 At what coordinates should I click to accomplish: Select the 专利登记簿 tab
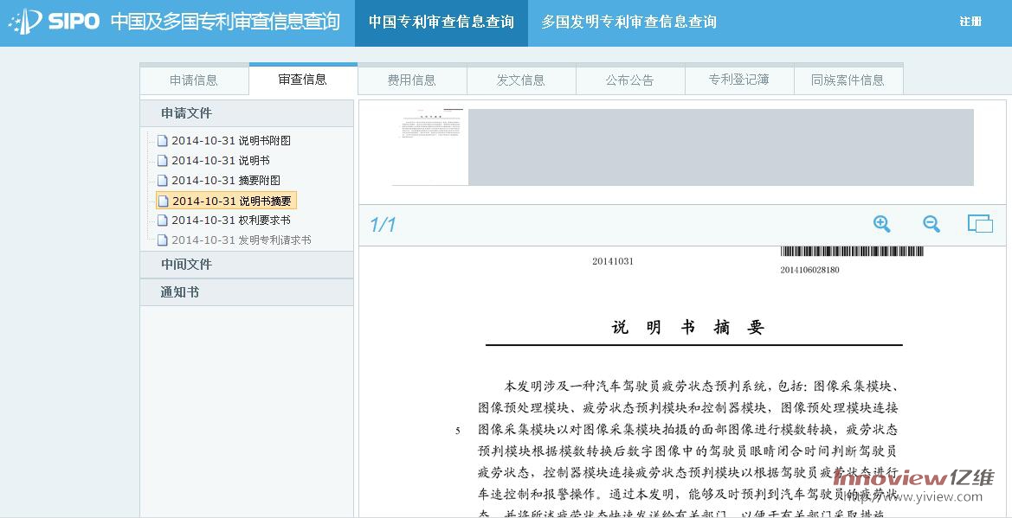click(x=739, y=80)
